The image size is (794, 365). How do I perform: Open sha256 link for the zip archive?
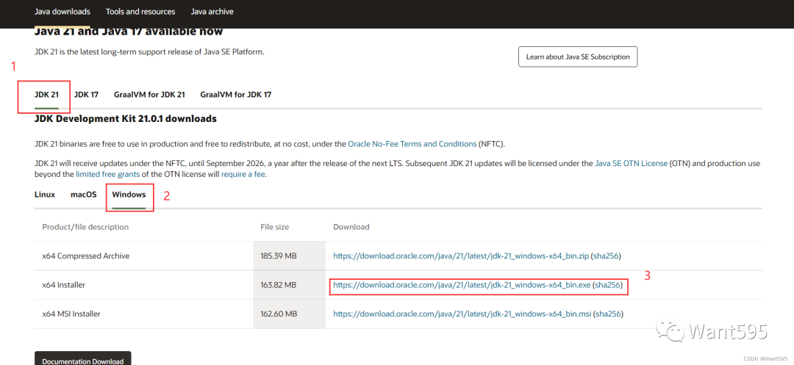pos(606,256)
